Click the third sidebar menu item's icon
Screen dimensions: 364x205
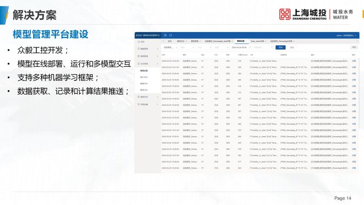(138, 56)
